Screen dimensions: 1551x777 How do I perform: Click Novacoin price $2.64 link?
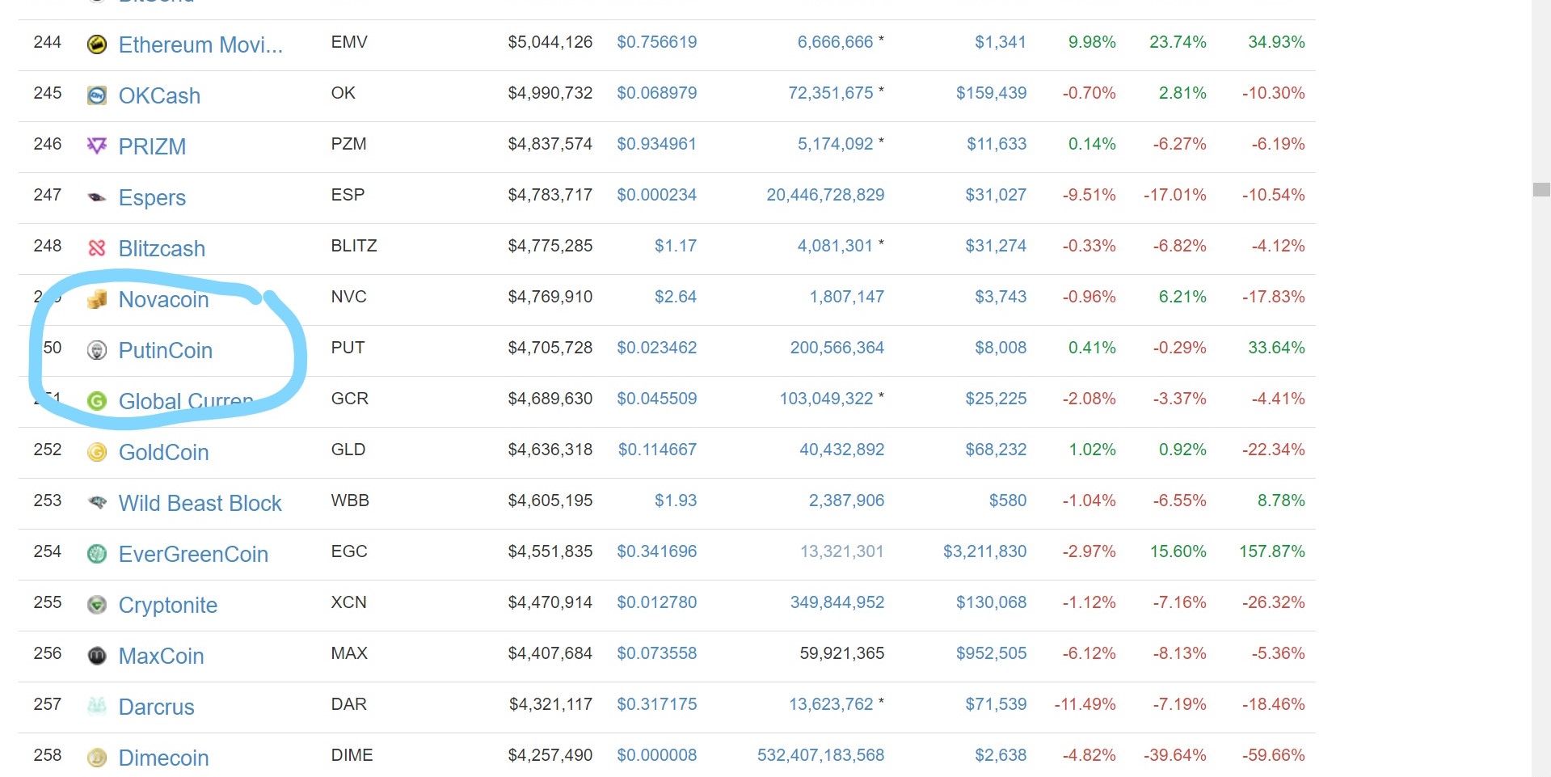click(675, 297)
